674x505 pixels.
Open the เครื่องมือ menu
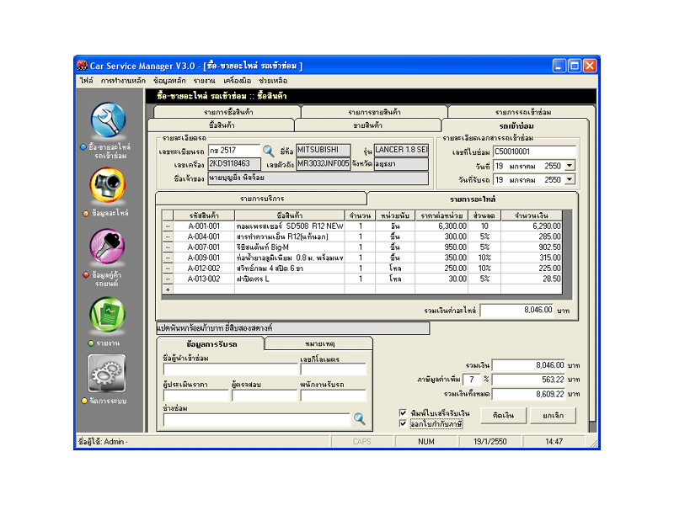coord(238,81)
